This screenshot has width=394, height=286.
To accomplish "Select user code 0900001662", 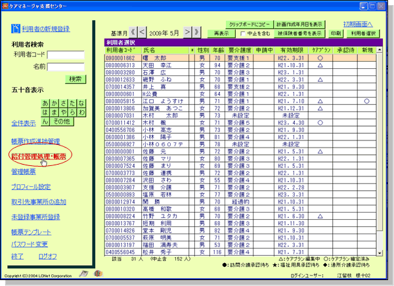I will (x=120, y=58).
